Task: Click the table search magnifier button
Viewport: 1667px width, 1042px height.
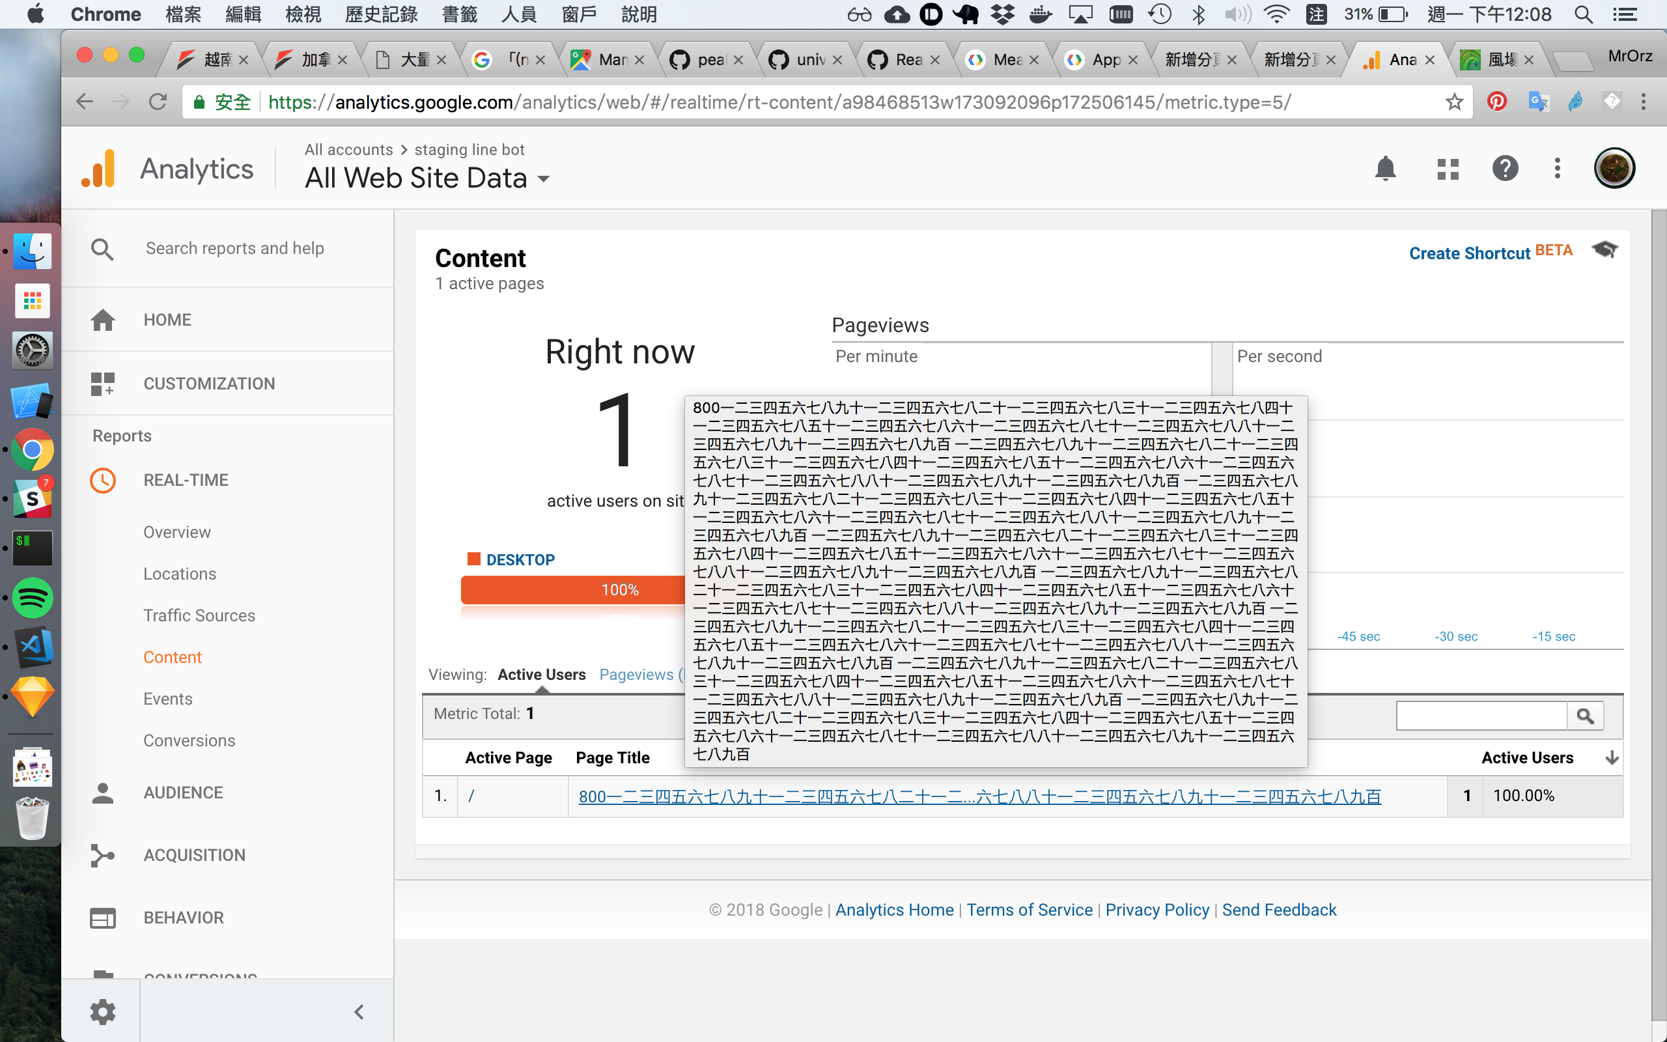Action: click(1585, 716)
